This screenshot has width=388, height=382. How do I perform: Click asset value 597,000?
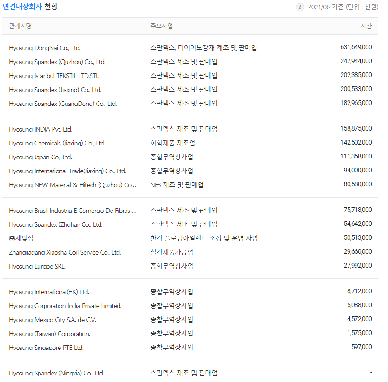click(362, 347)
